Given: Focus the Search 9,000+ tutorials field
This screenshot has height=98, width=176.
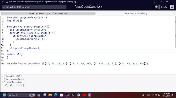Looking at the screenshot, I should tap(34, 7).
